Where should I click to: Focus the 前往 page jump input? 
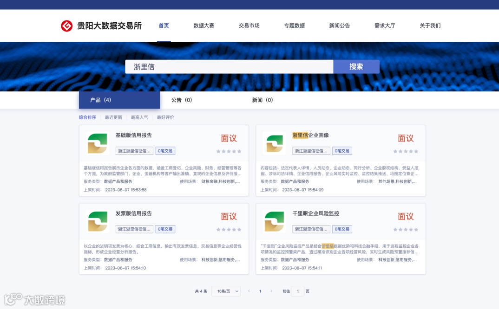(x=298, y=291)
